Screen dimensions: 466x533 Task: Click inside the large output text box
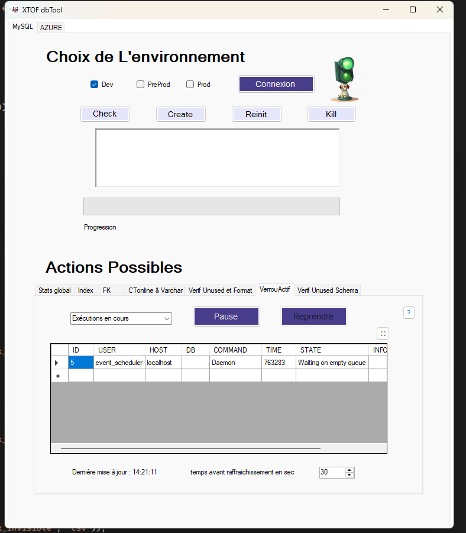click(217, 158)
